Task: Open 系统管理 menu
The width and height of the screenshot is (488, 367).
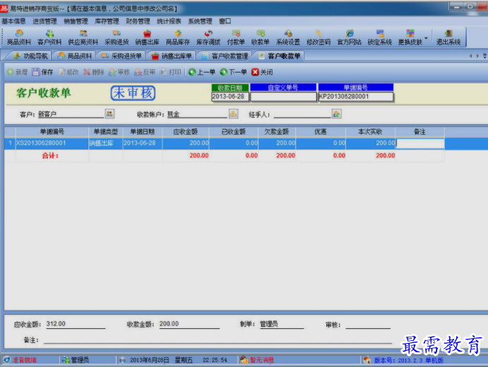Action: (x=200, y=21)
